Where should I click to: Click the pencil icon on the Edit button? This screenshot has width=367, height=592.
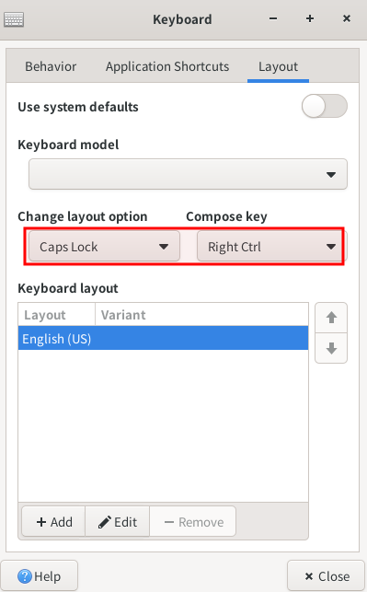pos(105,522)
